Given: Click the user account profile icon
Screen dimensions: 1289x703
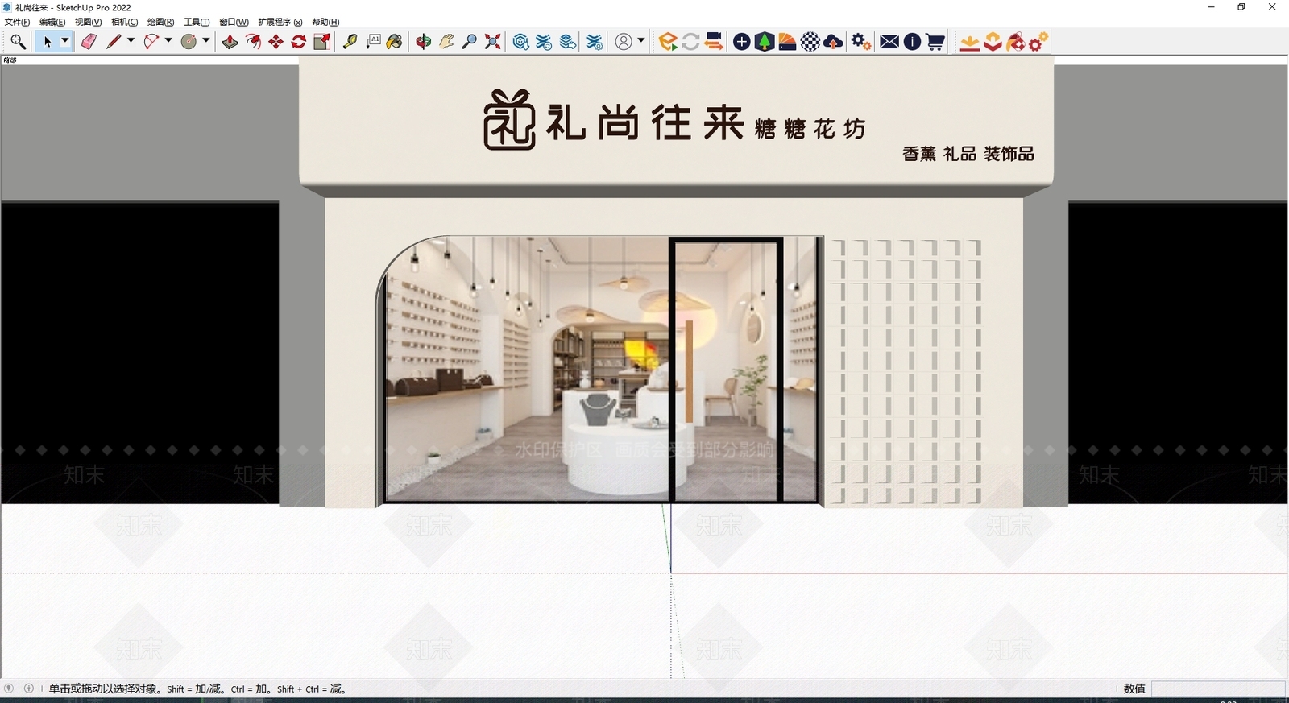Looking at the screenshot, I should [x=624, y=42].
